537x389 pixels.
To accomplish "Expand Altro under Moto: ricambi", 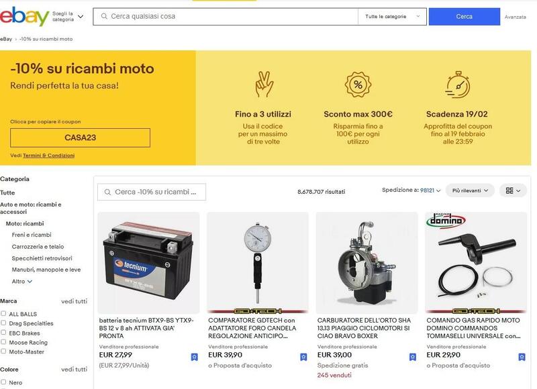I will pyautogui.click(x=22, y=281).
